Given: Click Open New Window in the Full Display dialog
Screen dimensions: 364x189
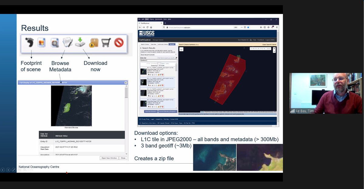Looking at the screenshot, I should 109,158.
